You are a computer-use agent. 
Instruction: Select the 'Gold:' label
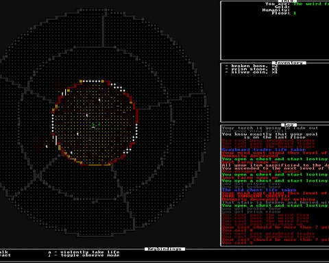click(282, 7)
